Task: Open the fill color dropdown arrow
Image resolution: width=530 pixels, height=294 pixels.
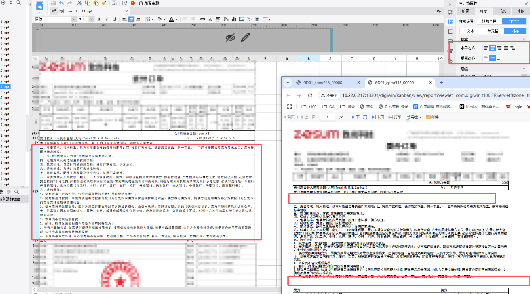Action: coord(165,19)
